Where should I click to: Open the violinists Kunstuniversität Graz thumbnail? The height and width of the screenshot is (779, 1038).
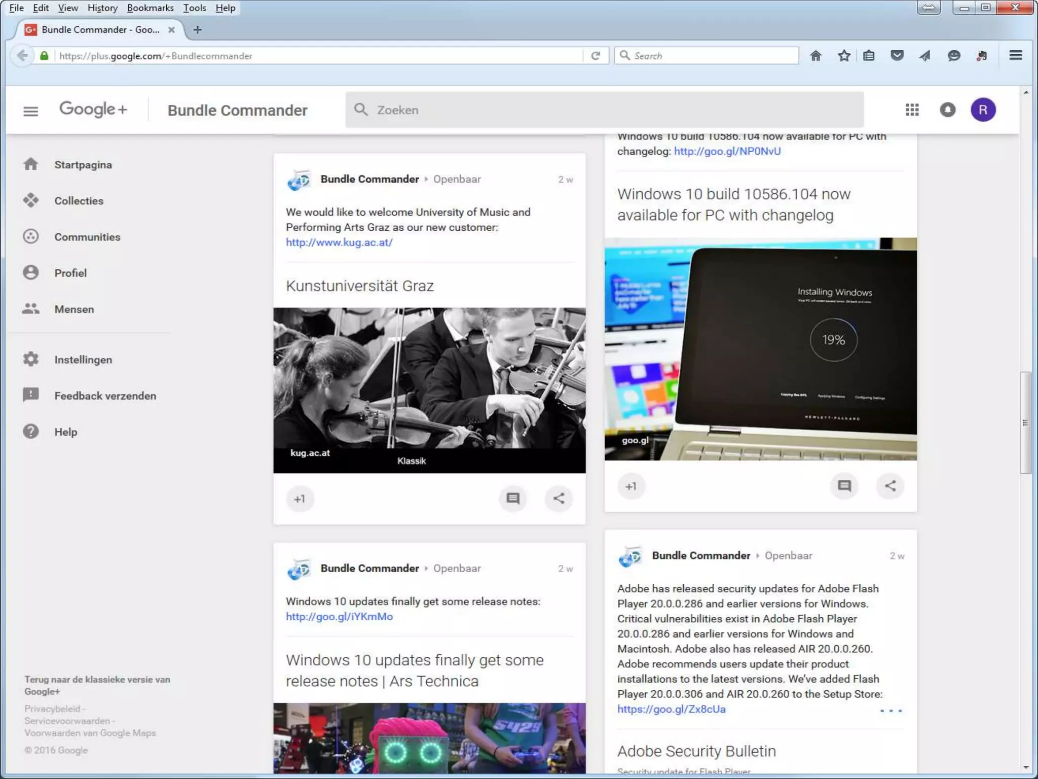pos(429,390)
